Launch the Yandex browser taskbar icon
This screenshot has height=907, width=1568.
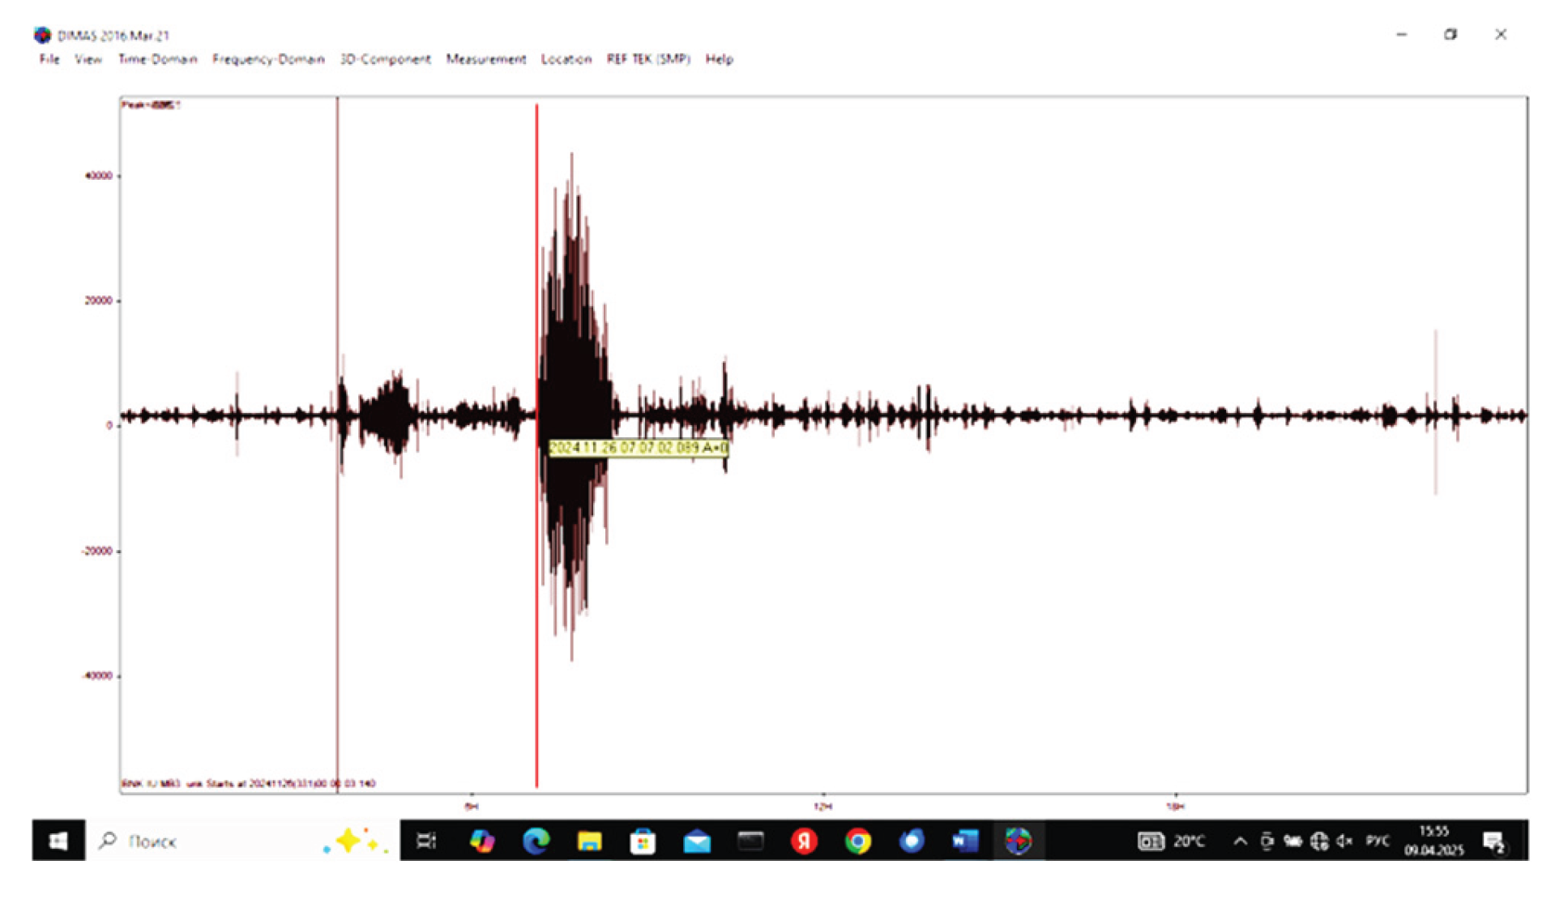804,841
